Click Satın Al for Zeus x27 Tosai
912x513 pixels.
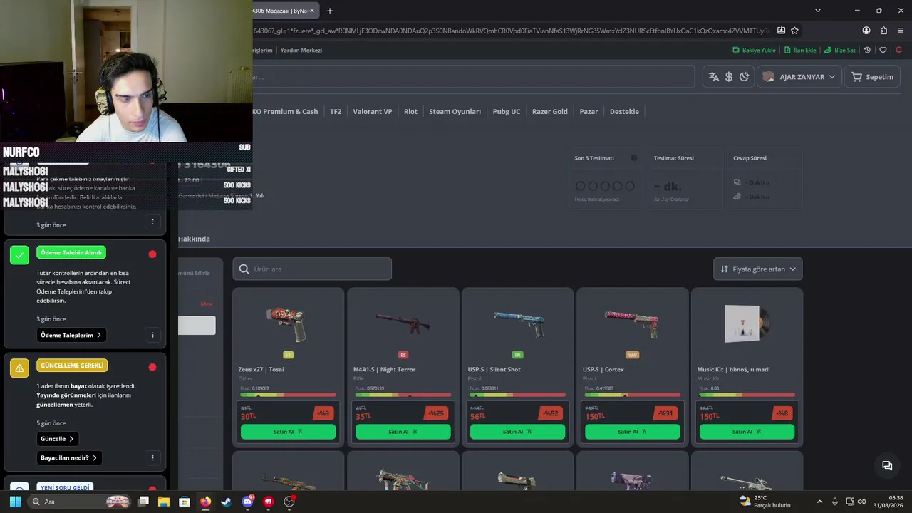(288, 431)
